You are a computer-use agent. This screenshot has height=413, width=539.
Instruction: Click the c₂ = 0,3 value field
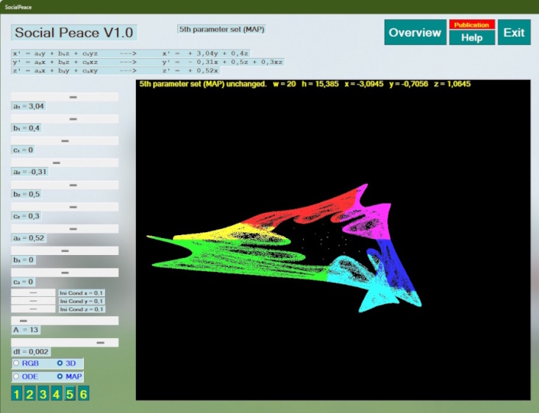(x=26, y=216)
